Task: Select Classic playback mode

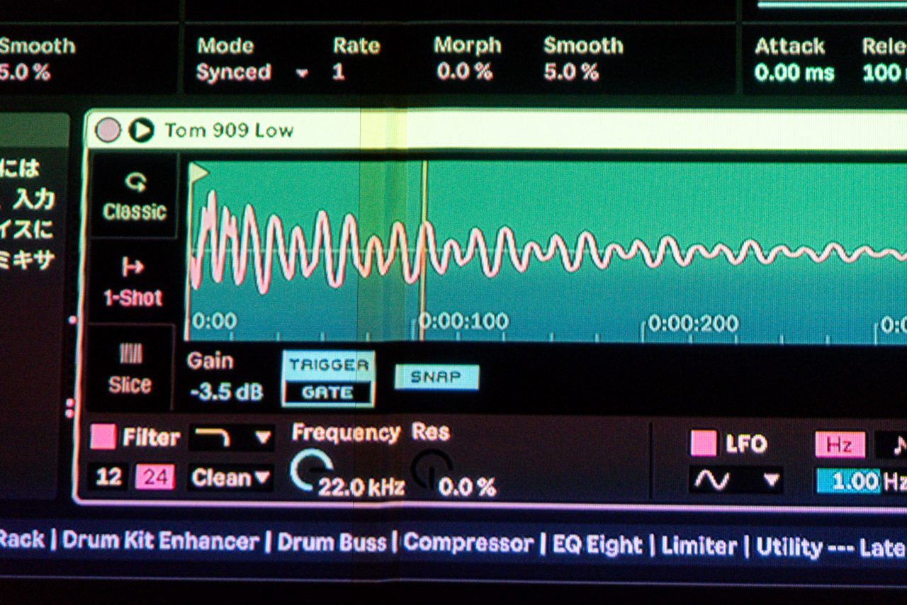Action: click(134, 196)
